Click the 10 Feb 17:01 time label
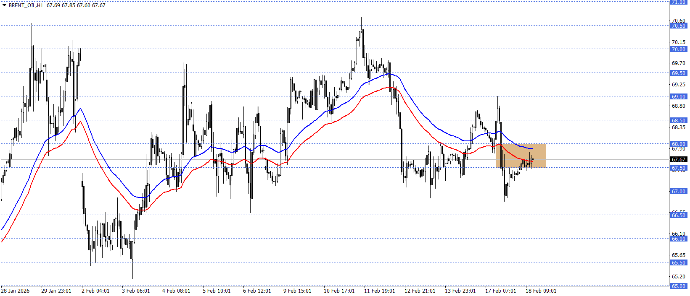Screen dimensions: 690x296 tap(339, 291)
